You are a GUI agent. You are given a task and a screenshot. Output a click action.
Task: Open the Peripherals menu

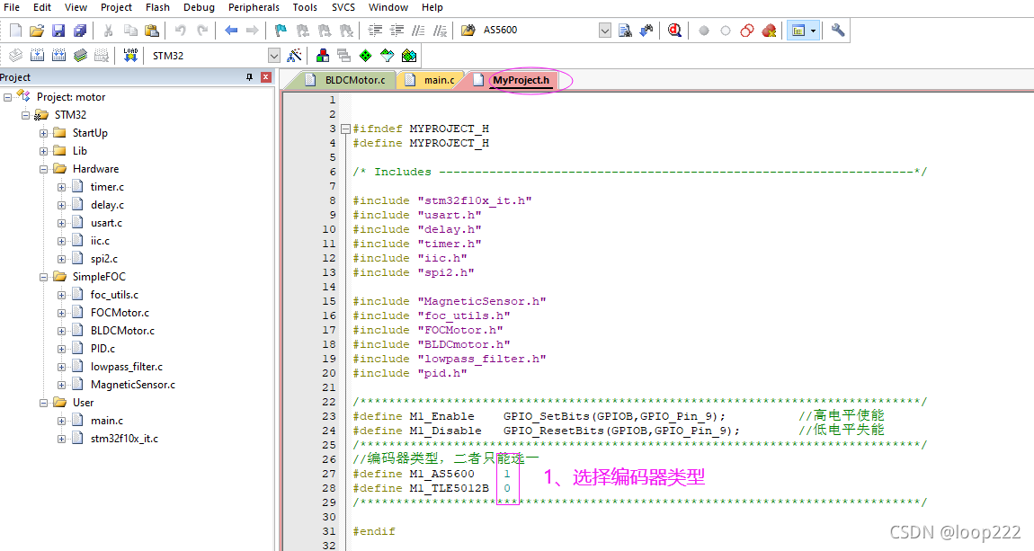[x=254, y=7]
